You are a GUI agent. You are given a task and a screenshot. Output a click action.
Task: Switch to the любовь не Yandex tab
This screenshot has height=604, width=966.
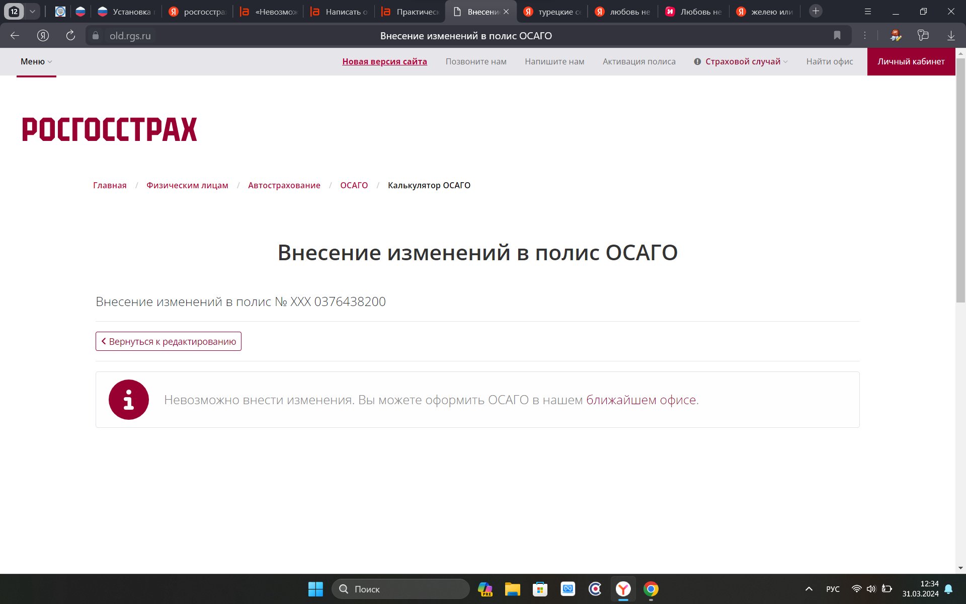tap(623, 12)
